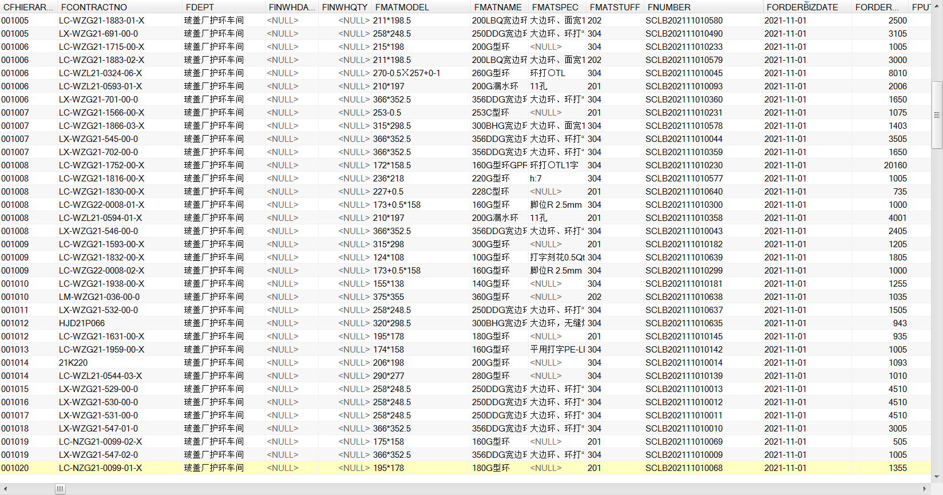Click the FMATNAME column header
Image resolution: width=943 pixels, height=495 pixels.
(497, 7)
